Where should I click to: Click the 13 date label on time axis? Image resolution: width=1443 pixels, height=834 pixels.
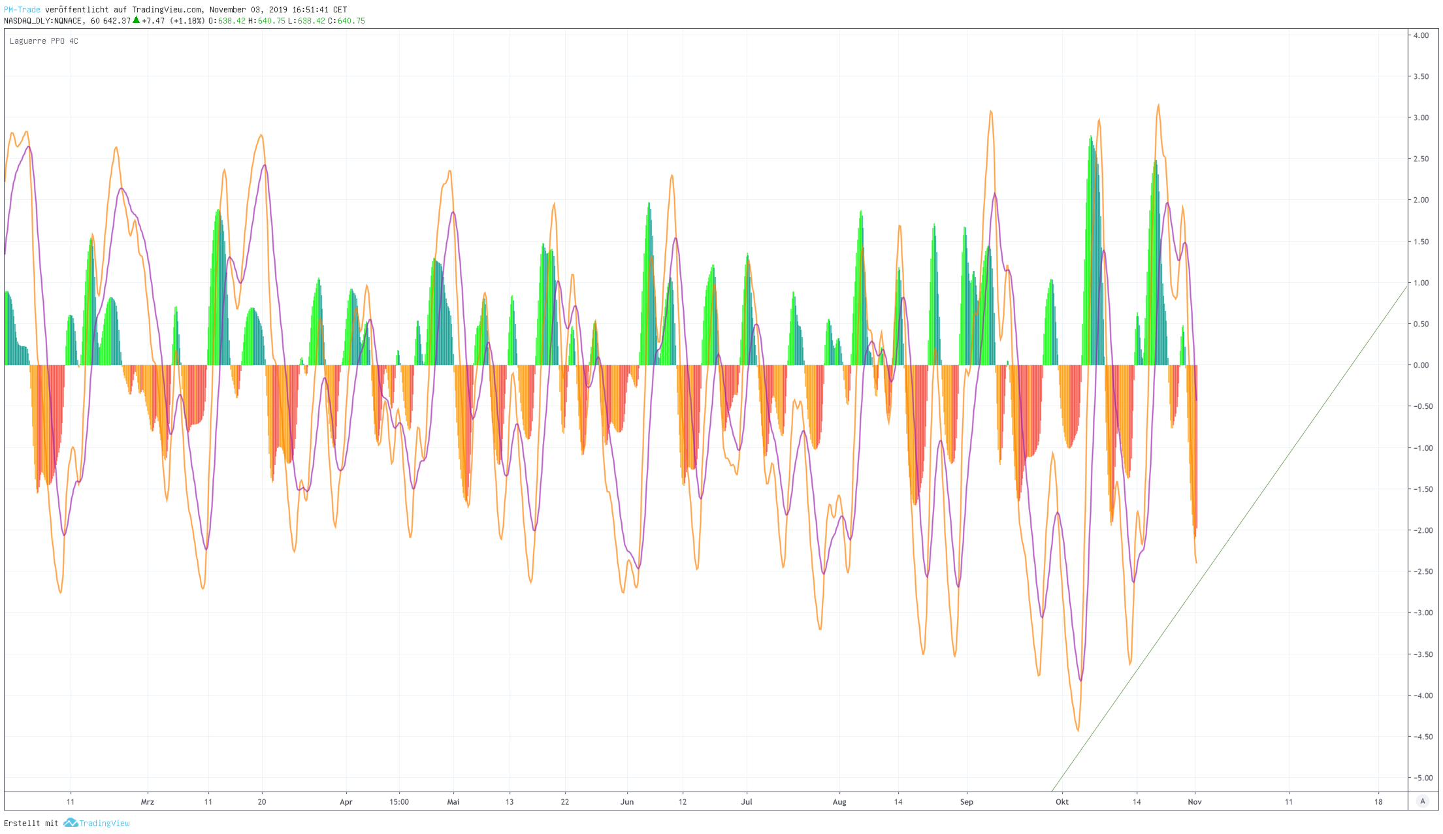[510, 802]
